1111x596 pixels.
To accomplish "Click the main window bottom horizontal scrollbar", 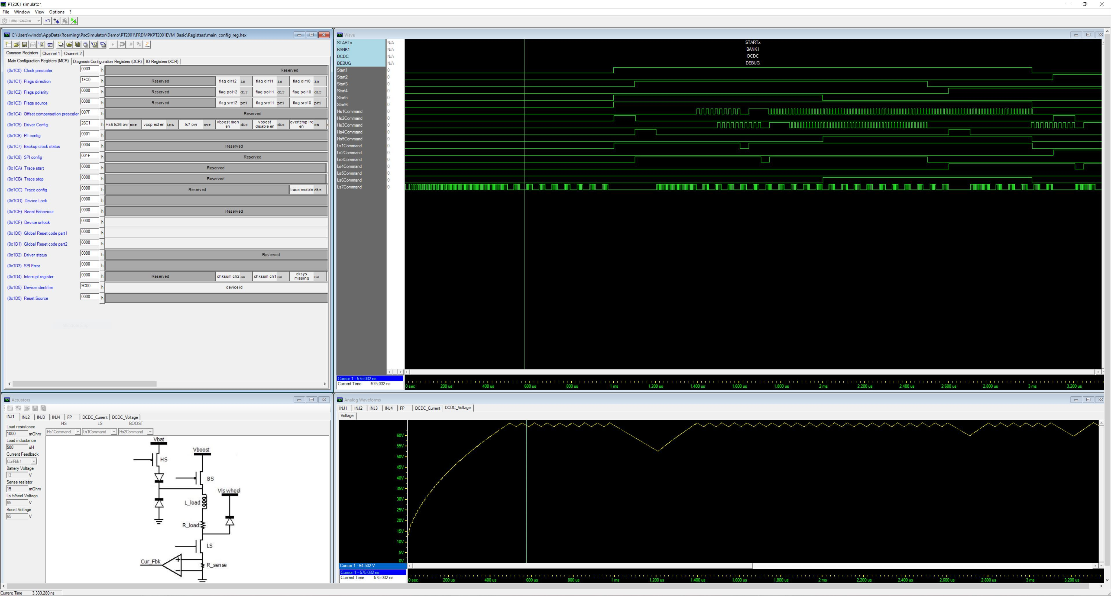I will pos(552,586).
